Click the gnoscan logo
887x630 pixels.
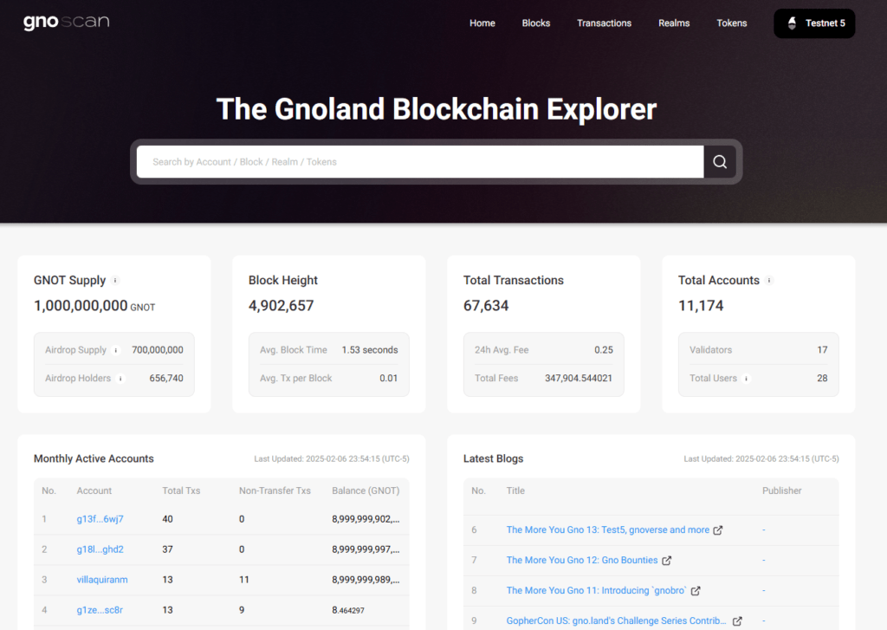pos(66,22)
